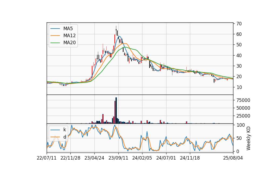Click the 22/11/28 date axis label
This screenshot has height=186, width=259.
click(70, 158)
